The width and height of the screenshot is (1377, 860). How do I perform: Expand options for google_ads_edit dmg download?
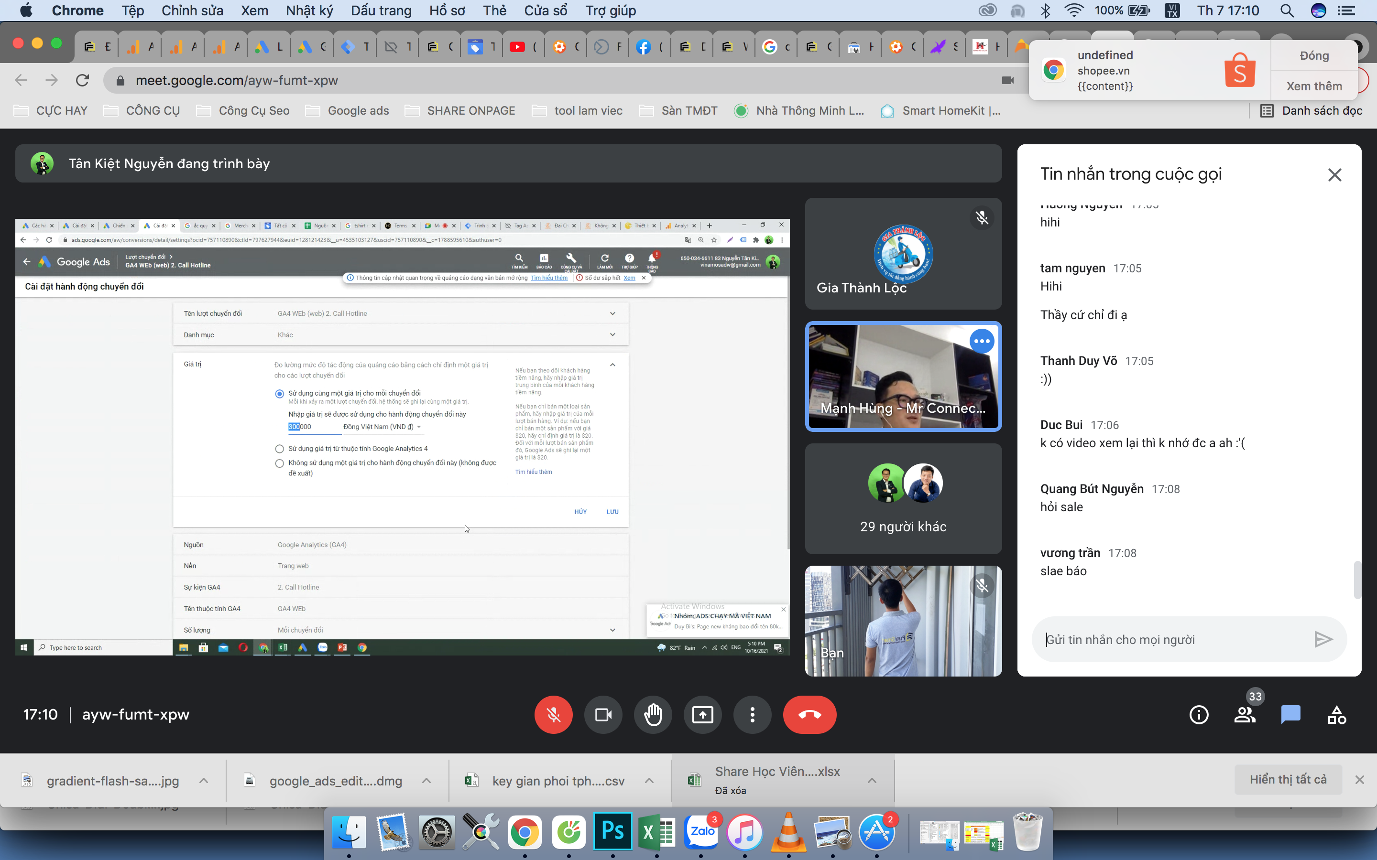pyautogui.click(x=426, y=780)
